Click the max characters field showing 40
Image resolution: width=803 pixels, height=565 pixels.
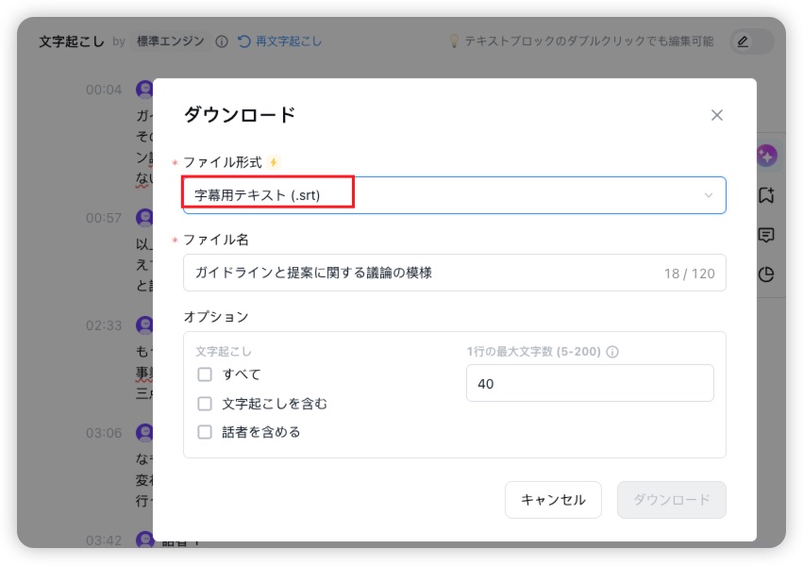[x=590, y=382]
